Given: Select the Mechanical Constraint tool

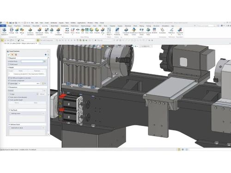Looking at the screenshot, I should click(x=39, y=31).
